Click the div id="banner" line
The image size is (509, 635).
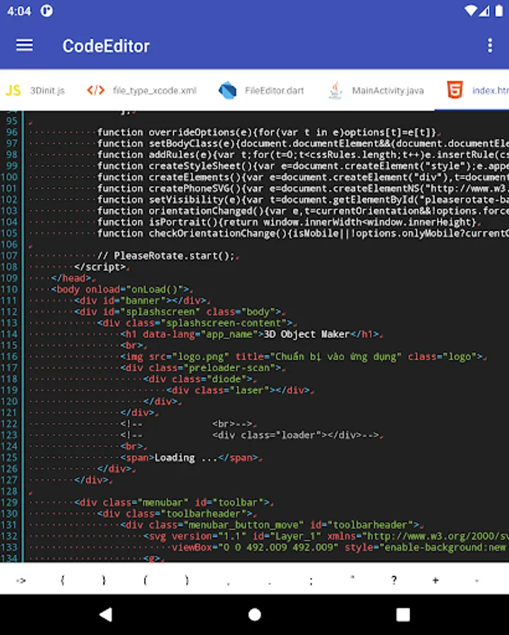(140, 301)
